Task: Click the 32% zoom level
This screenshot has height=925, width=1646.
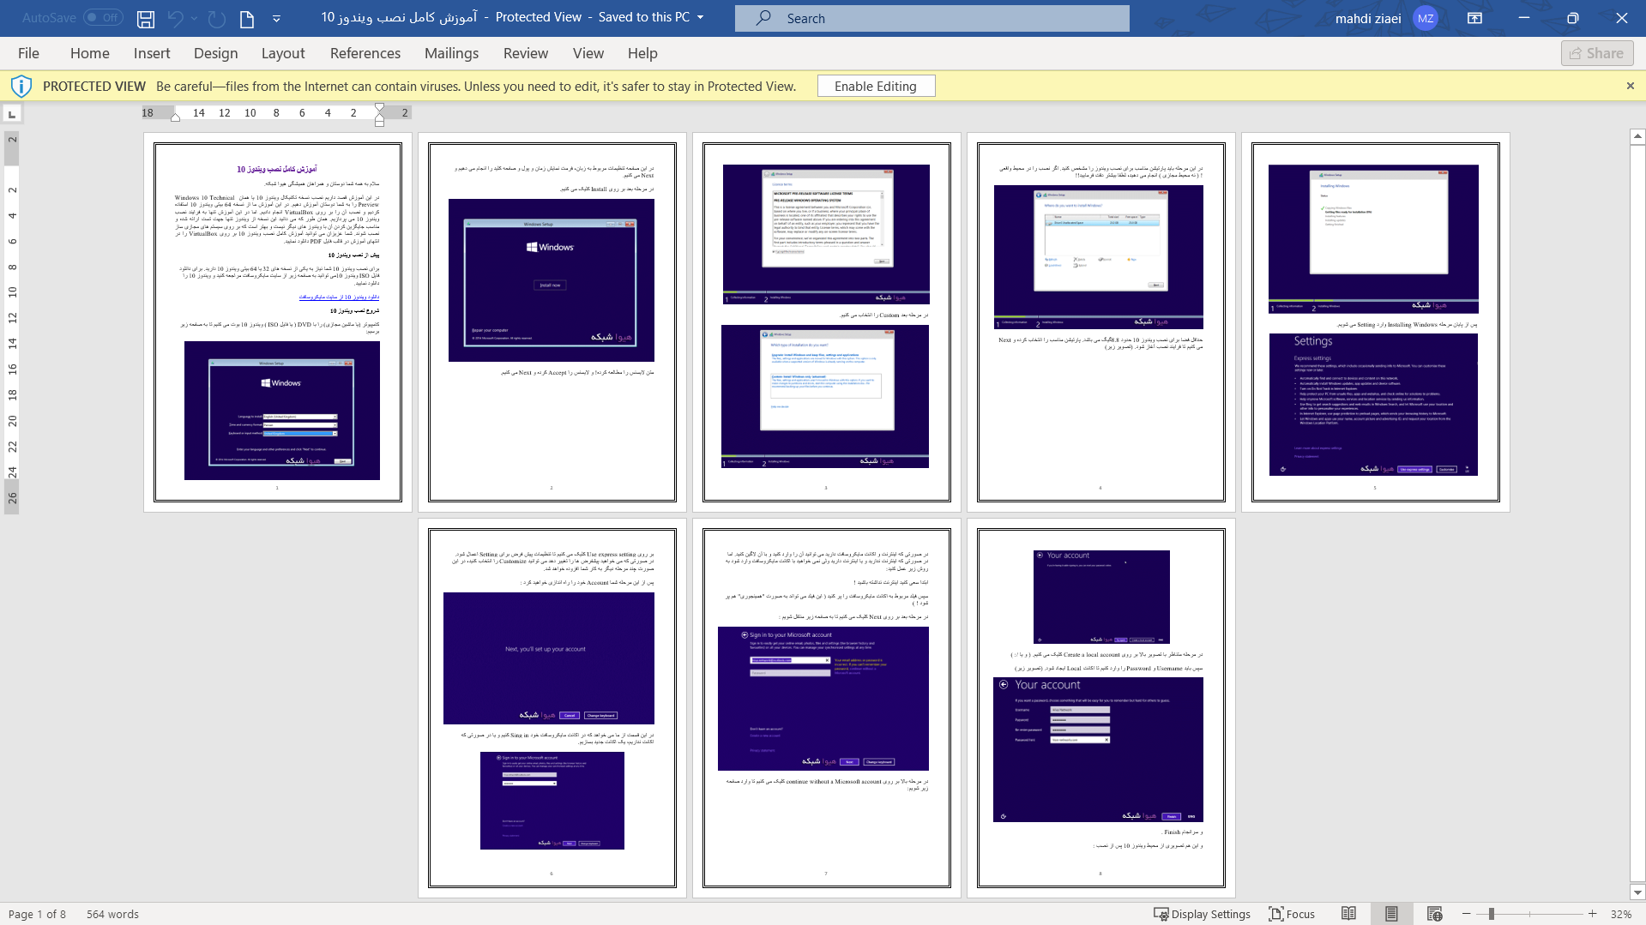Action: pyautogui.click(x=1621, y=914)
